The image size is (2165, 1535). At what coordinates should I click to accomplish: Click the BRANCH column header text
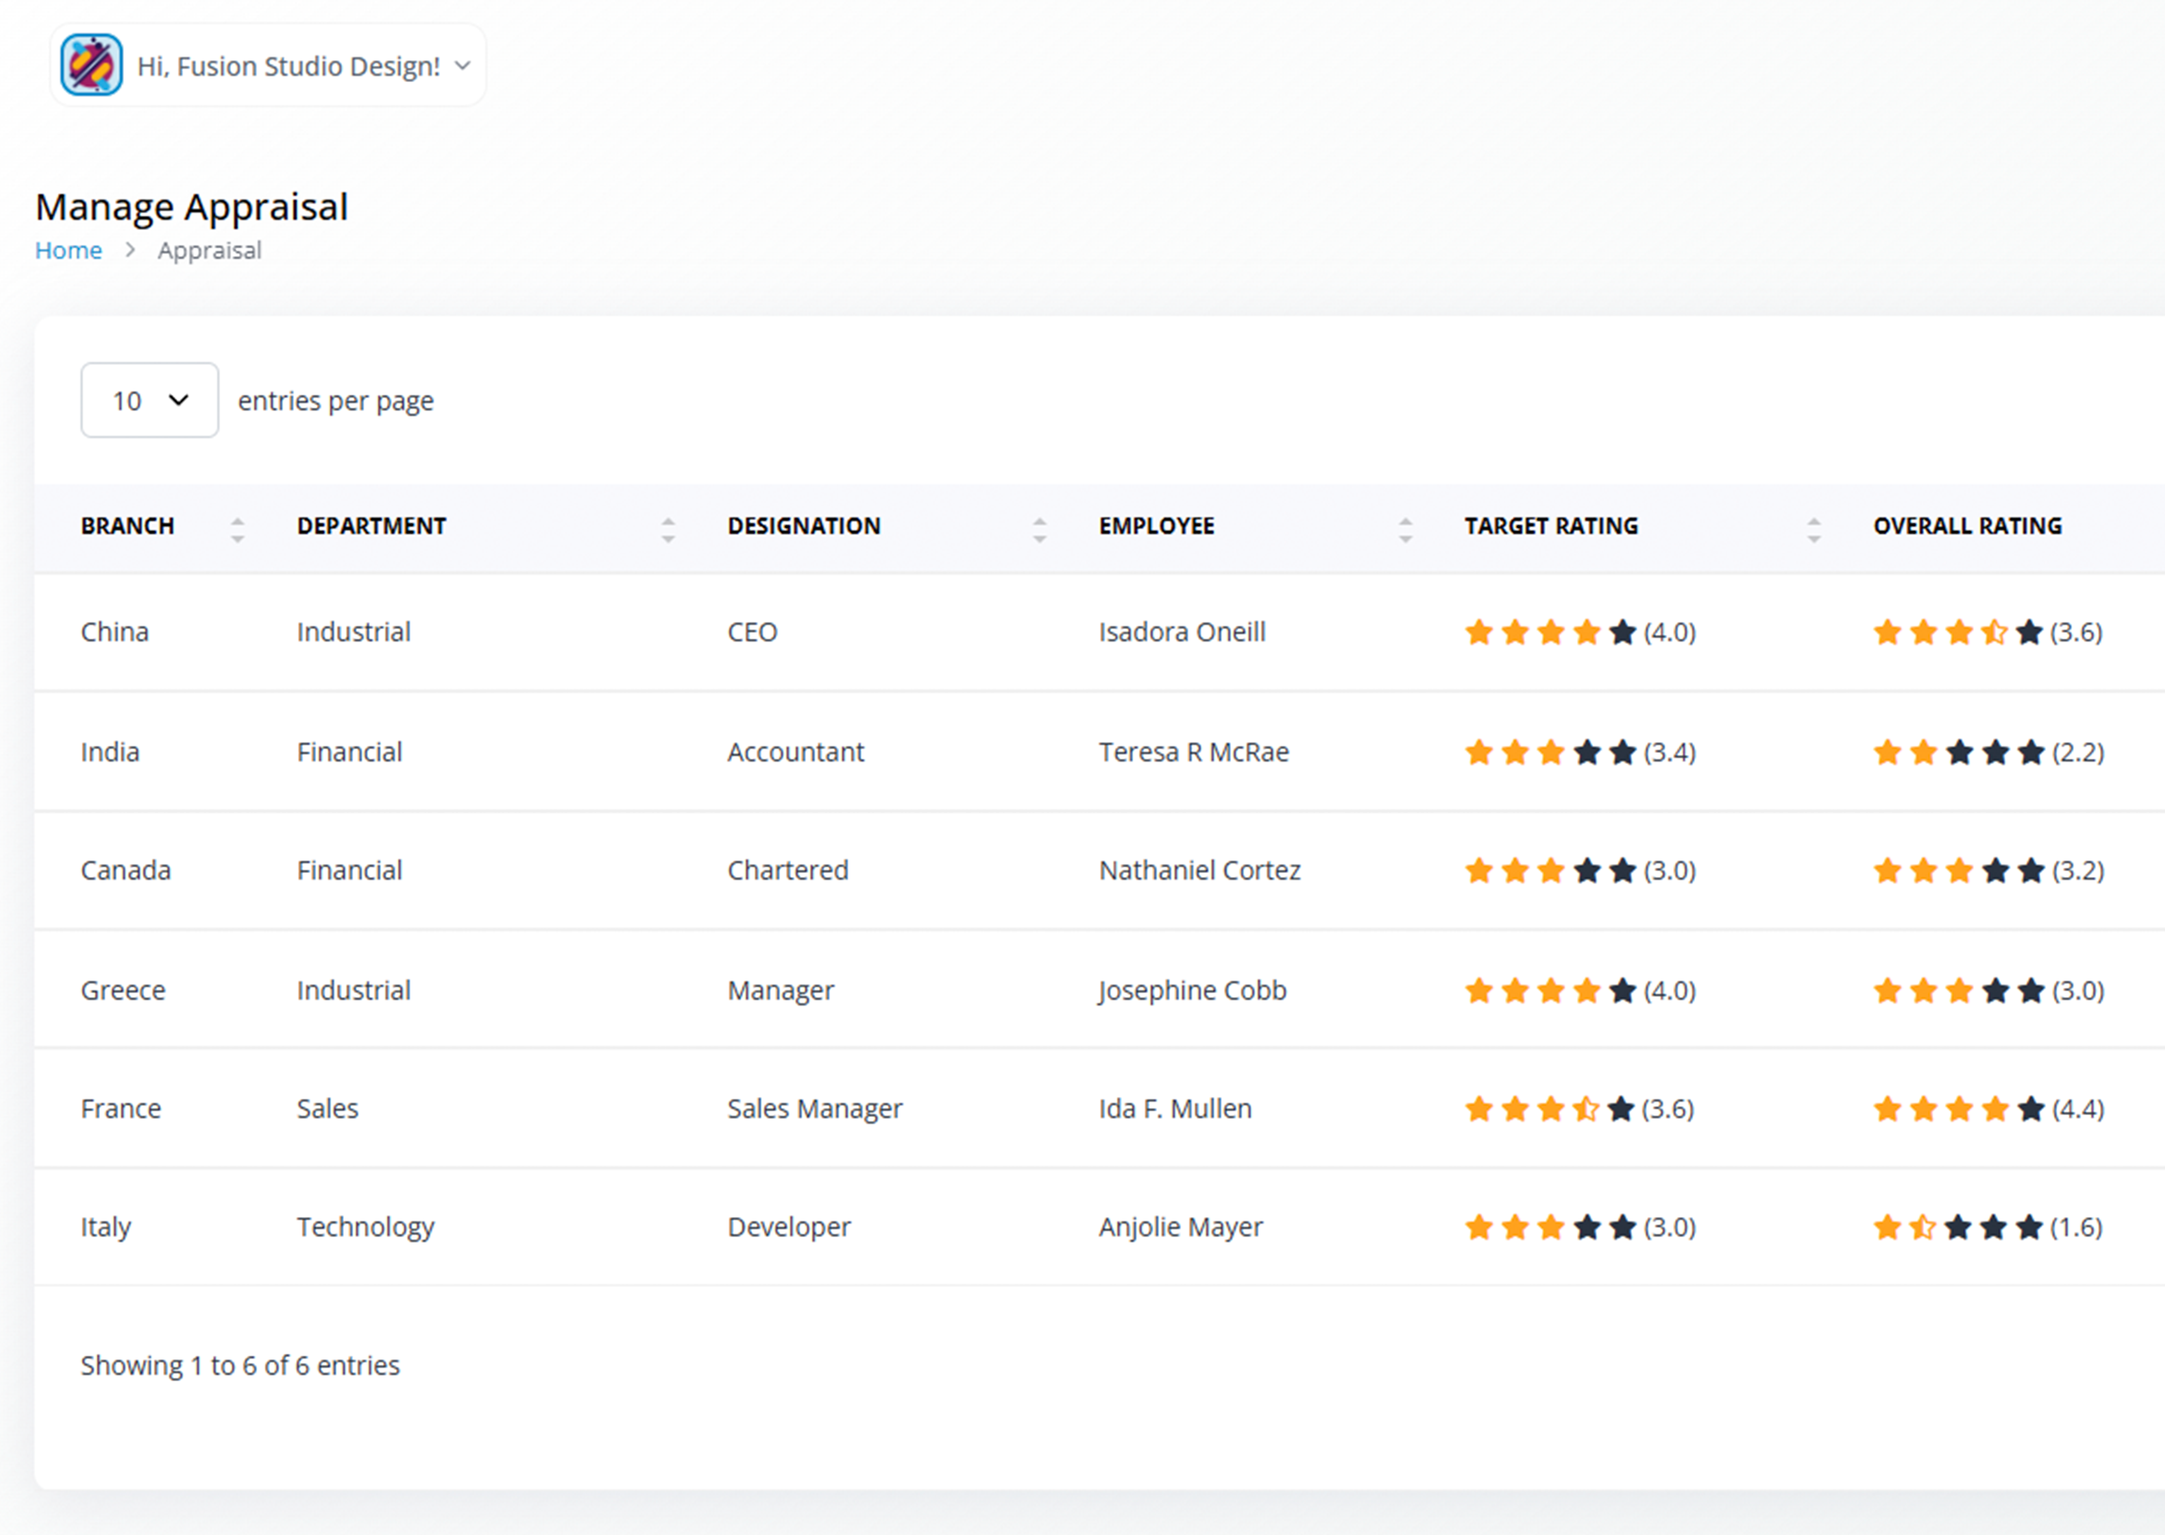coord(128,525)
